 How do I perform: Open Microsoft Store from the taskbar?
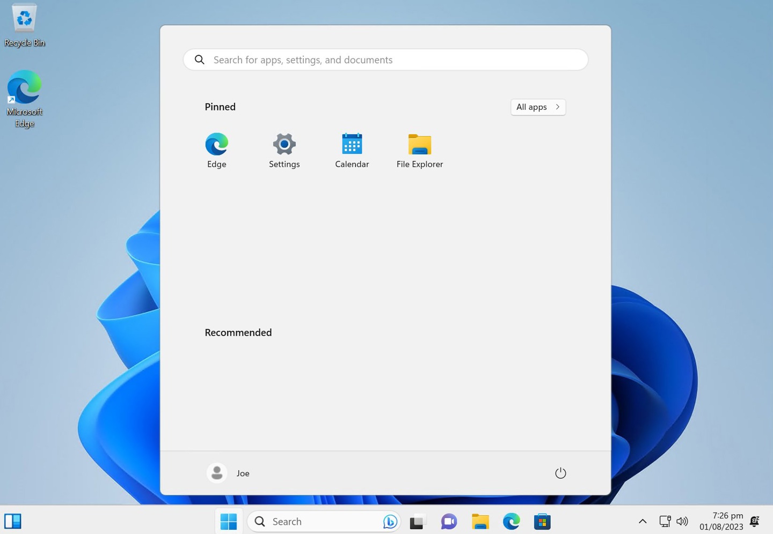(x=542, y=521)
